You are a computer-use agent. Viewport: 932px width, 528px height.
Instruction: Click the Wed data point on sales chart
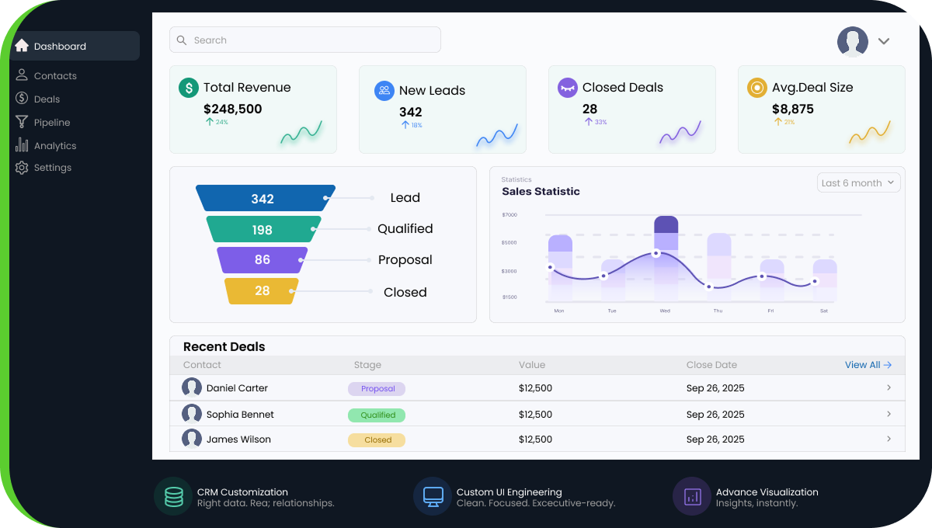pyautogui.click(x=656, y=253)
